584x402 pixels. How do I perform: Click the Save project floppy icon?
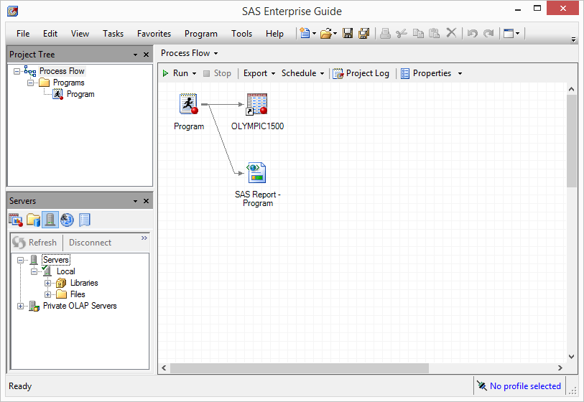(x=348, y=33)
